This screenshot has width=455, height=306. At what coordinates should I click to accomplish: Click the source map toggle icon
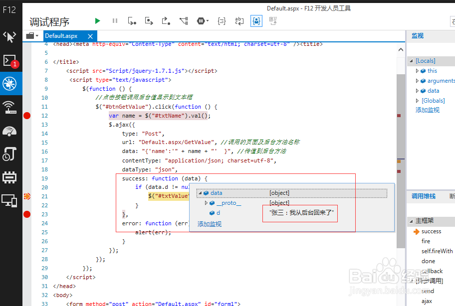pos(273,21)
